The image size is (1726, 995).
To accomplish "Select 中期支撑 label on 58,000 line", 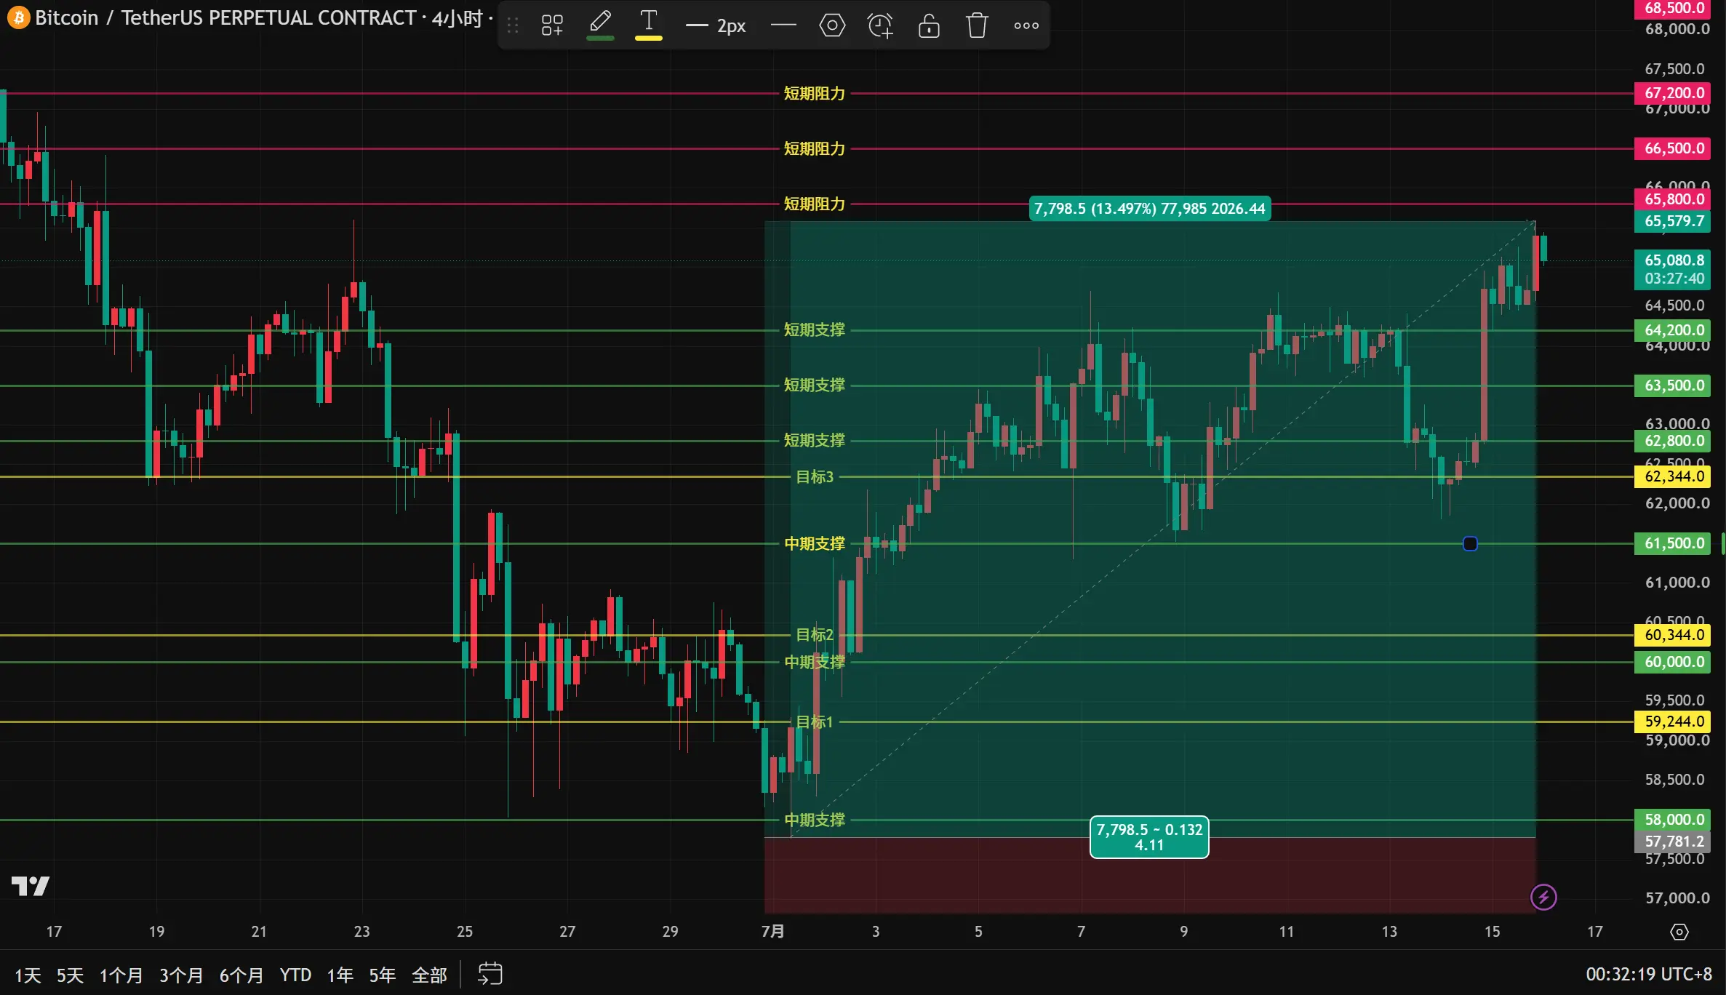I will (815, 820).
